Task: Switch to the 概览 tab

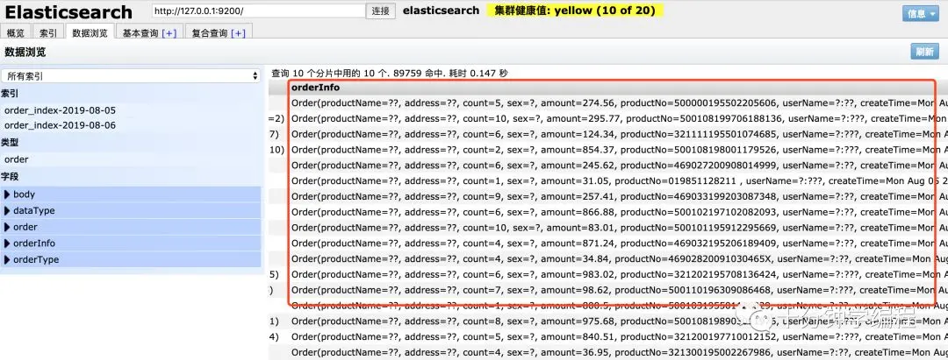Action: click(16, 32)
